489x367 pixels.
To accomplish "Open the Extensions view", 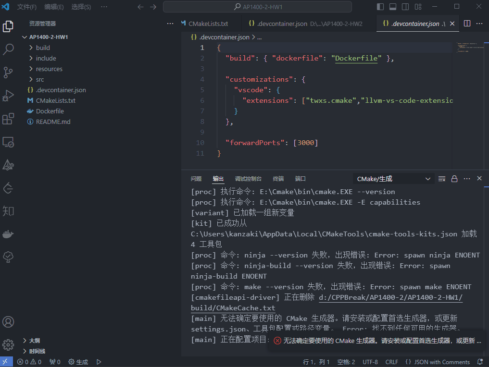I will coord(8,119).
